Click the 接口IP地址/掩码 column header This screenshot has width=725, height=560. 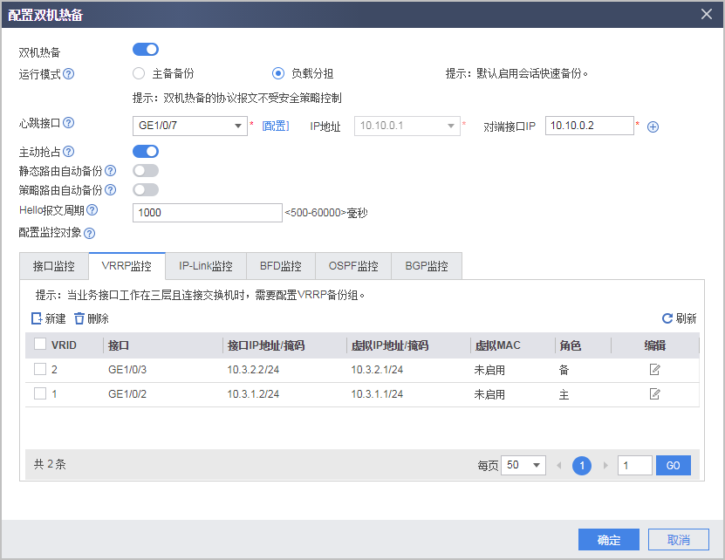266,345
